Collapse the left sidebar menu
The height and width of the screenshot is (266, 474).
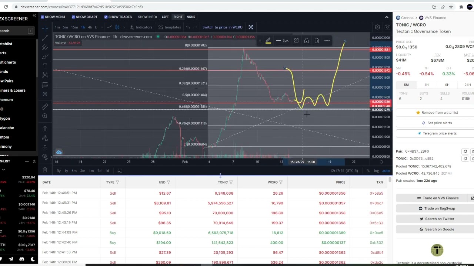coord(34,16)
